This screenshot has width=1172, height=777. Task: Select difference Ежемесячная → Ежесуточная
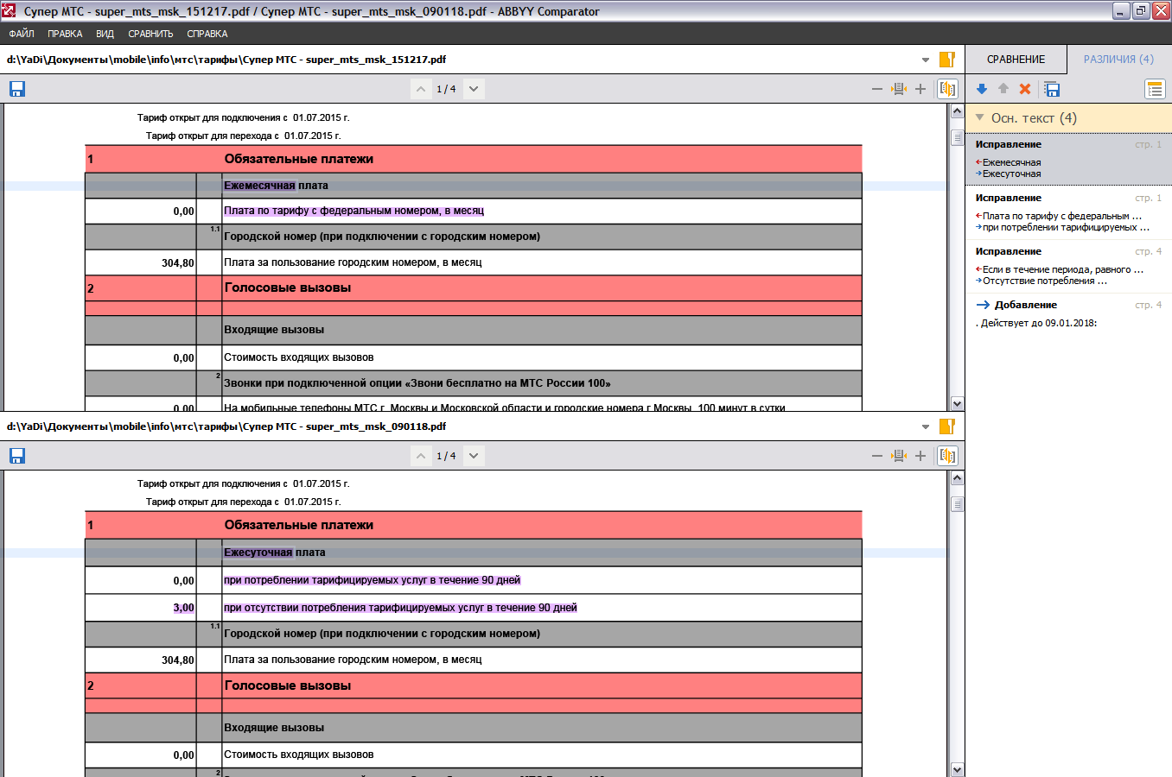1068,159
